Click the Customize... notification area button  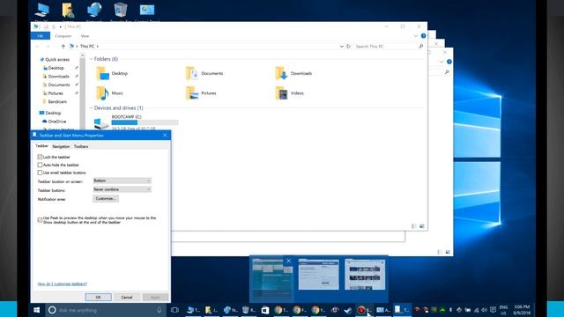pyautogui.click(x=106, y=198)
